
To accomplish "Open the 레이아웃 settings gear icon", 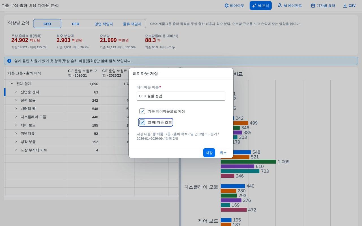I will coord(227,6).
